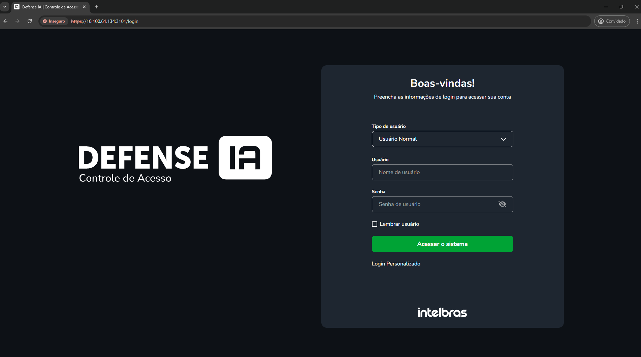Toggle password visibility eye icon
The width and height of the screenshot is (641, 357).
point(502,204)
